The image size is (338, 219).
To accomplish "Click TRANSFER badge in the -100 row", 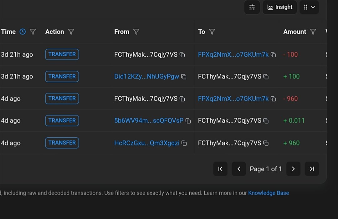I will tap(62, 54).
